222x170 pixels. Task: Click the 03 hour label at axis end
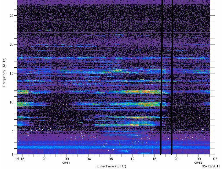(215, 159)
